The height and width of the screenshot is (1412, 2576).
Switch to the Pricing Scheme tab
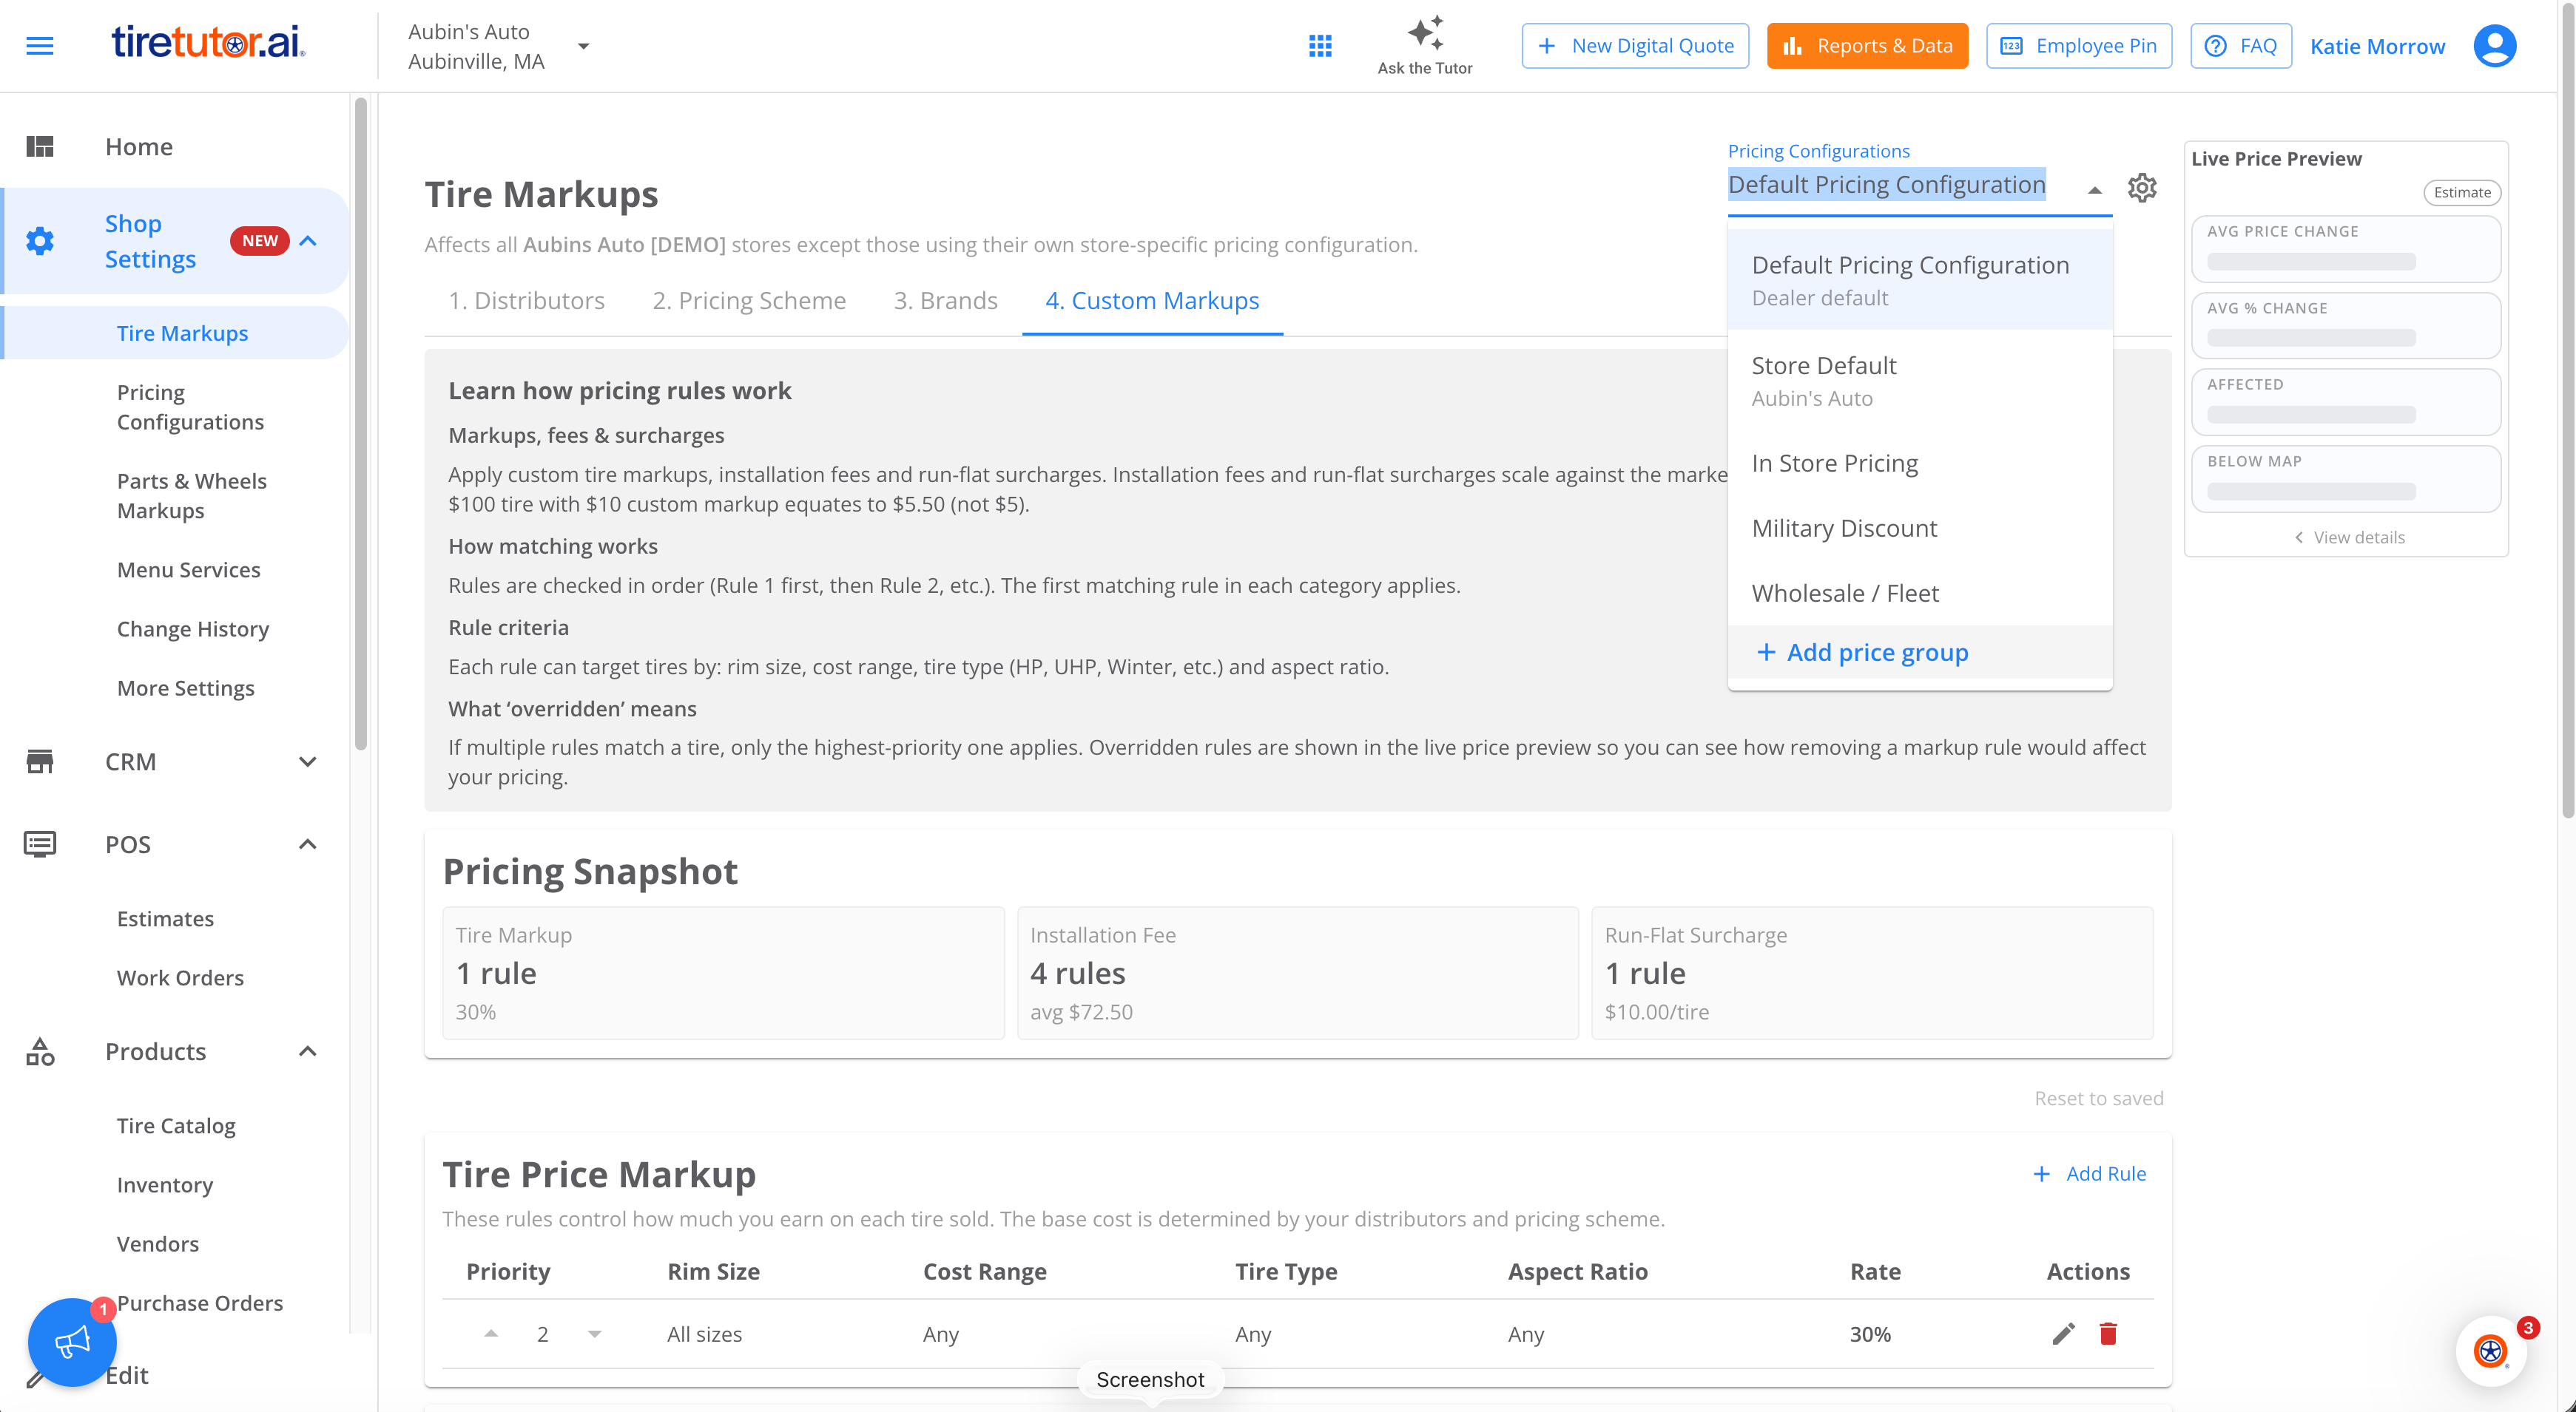749,301
